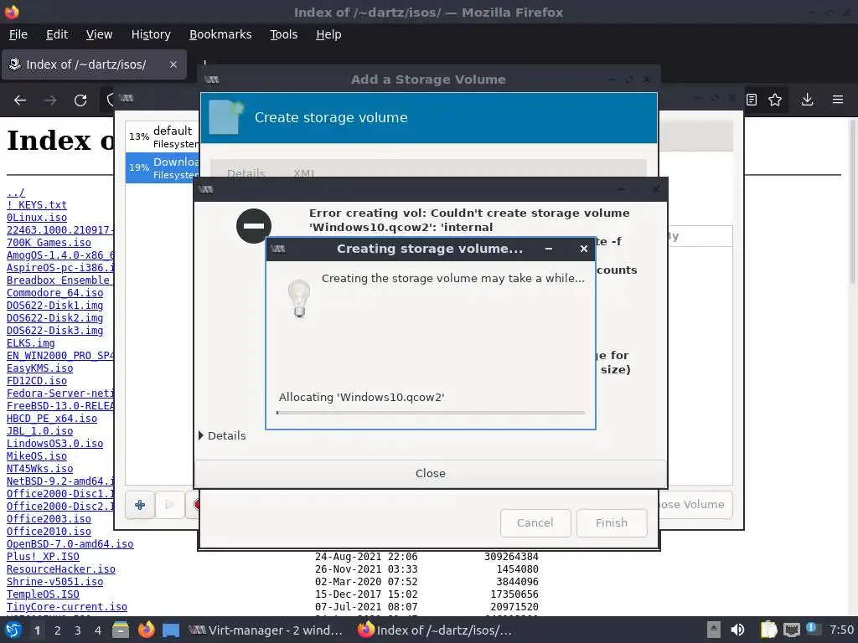Screen dimensions: 858x643
Task: Switch to workspace 2
Action: (58, 630)
